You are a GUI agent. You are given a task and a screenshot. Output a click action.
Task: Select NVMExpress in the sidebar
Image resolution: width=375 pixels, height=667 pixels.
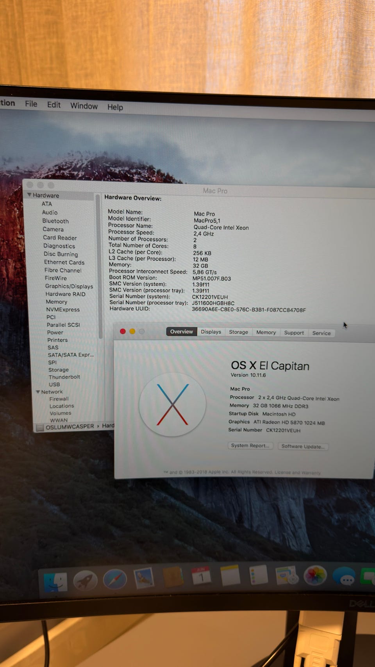[x=62, y=309]
